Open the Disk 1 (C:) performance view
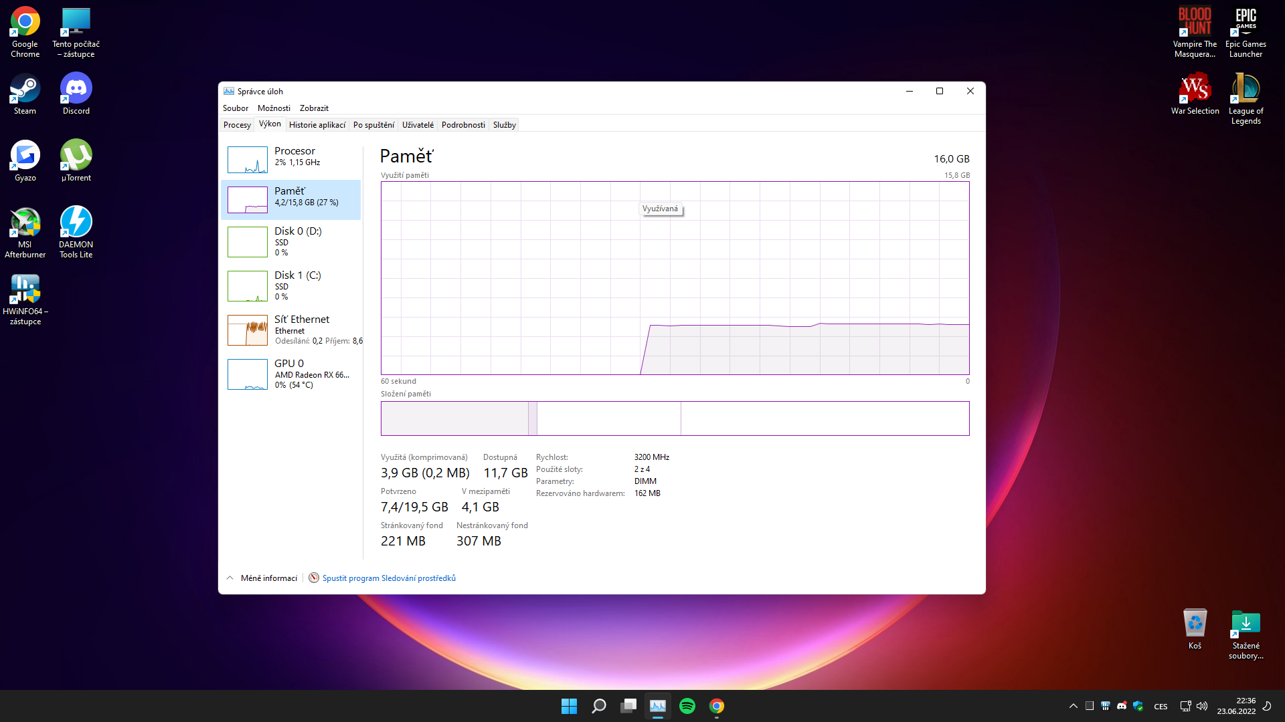The width and height of the screenshot is (1285, 722). tap(290, 286)
